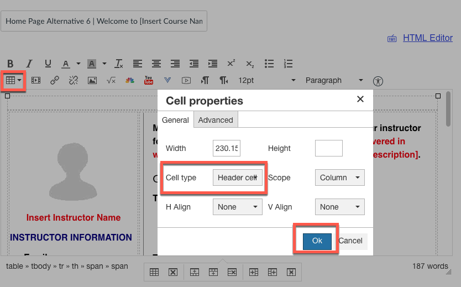Open the HTML Editor link
The image size is (461, 287).
(427, 38)
